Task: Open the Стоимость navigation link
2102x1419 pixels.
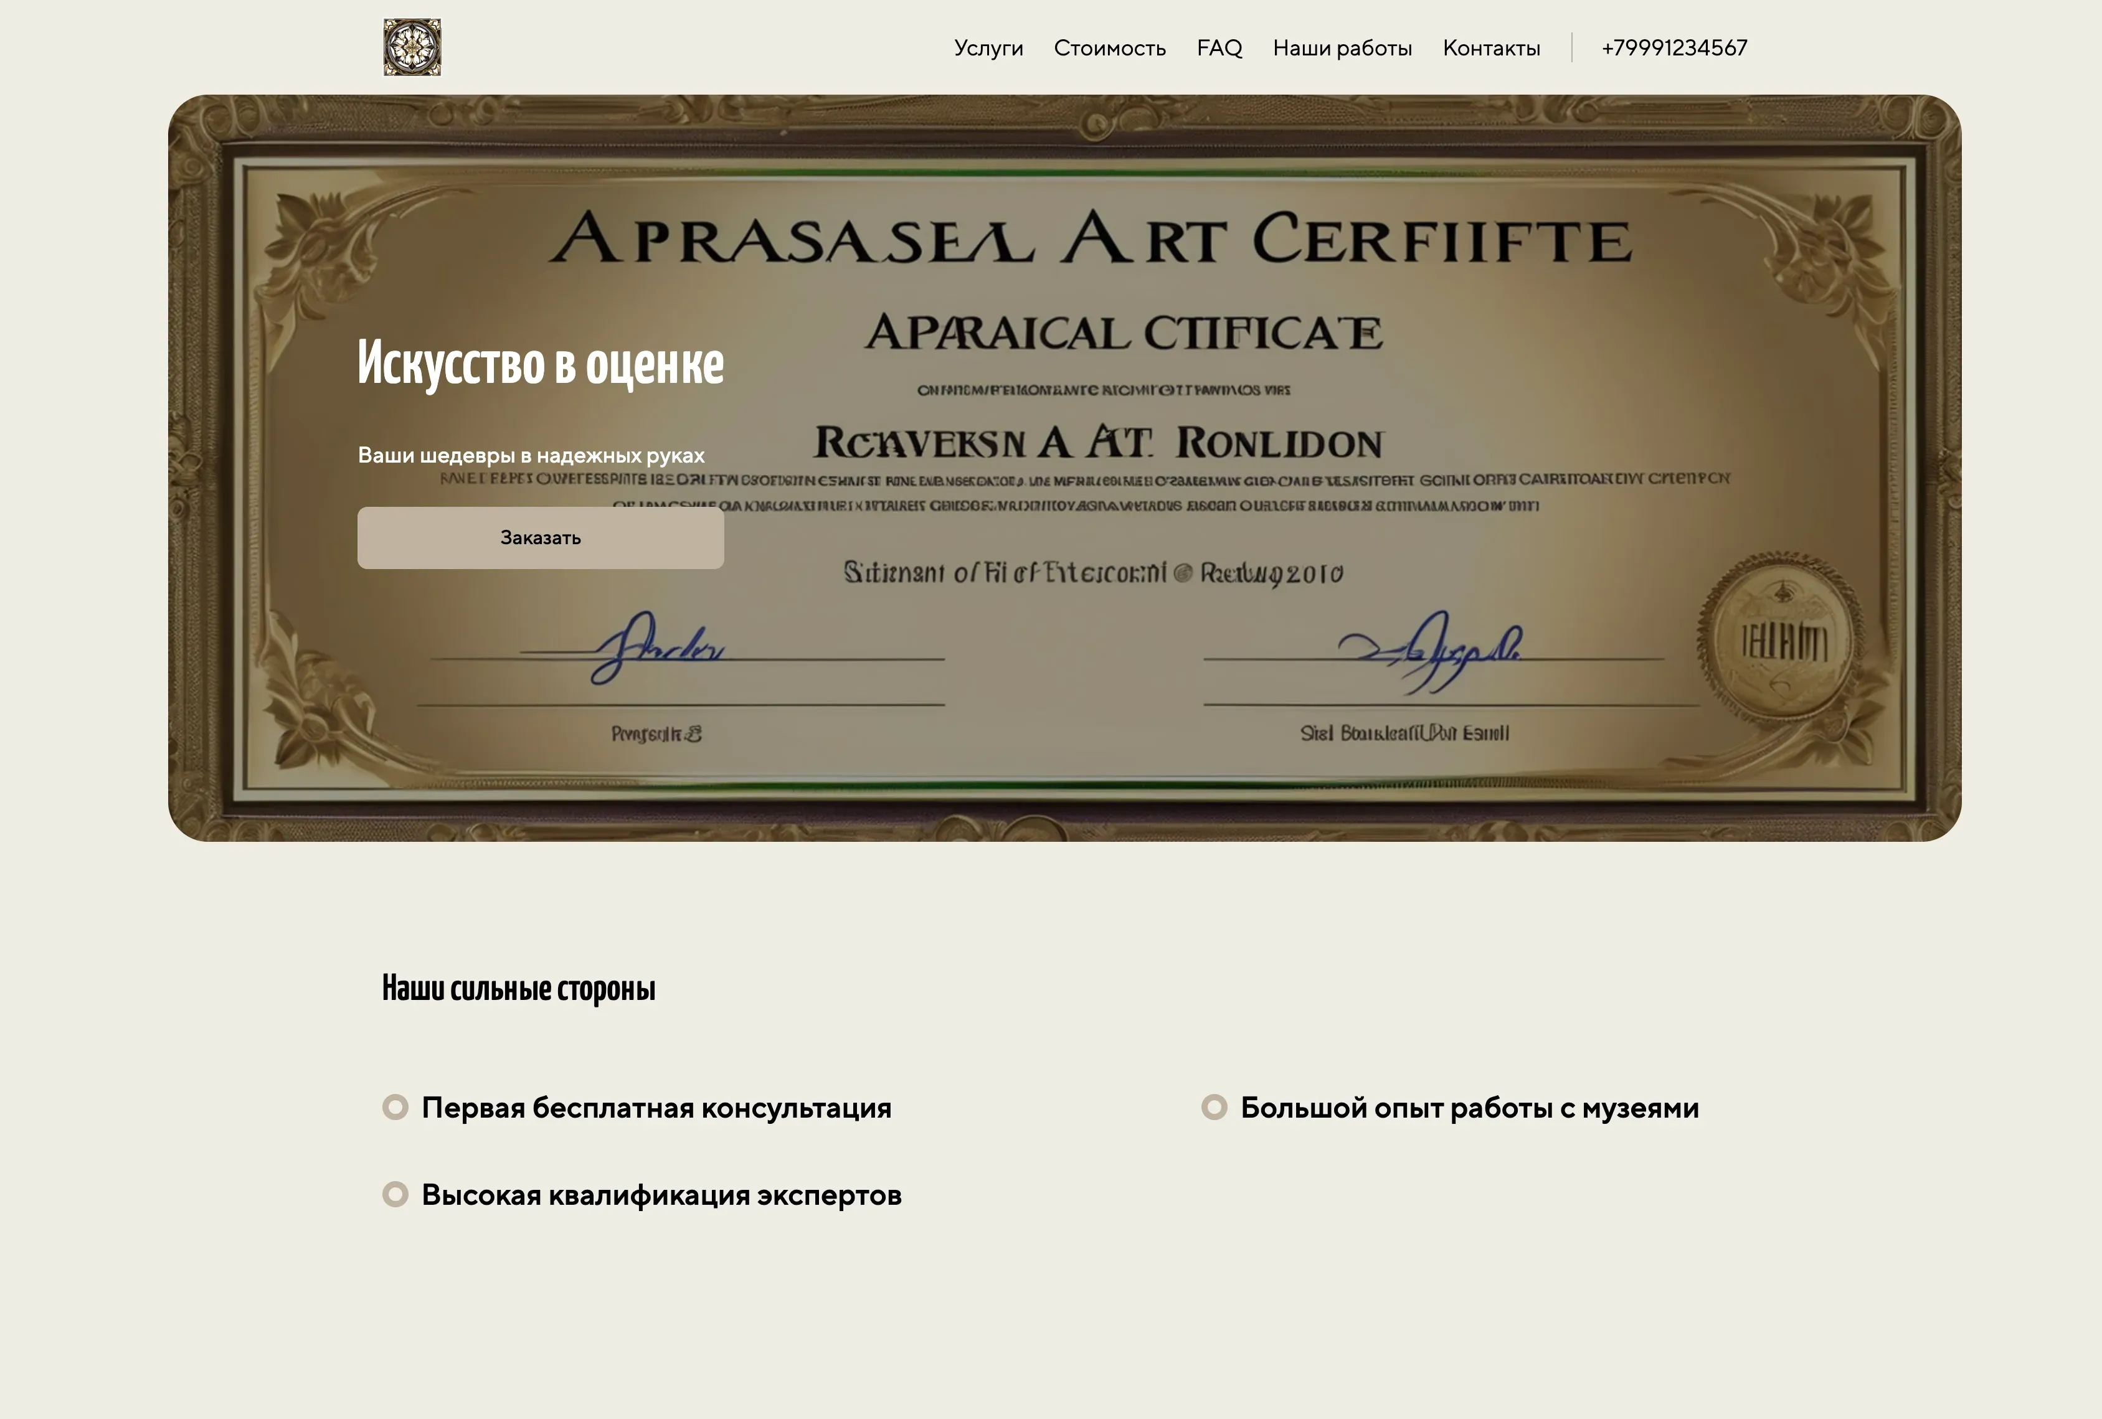Action: click(1109, 48)
